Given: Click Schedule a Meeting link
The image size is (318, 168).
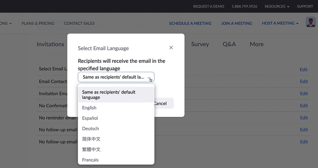Looking at the screenshot, I should [190, 23].
